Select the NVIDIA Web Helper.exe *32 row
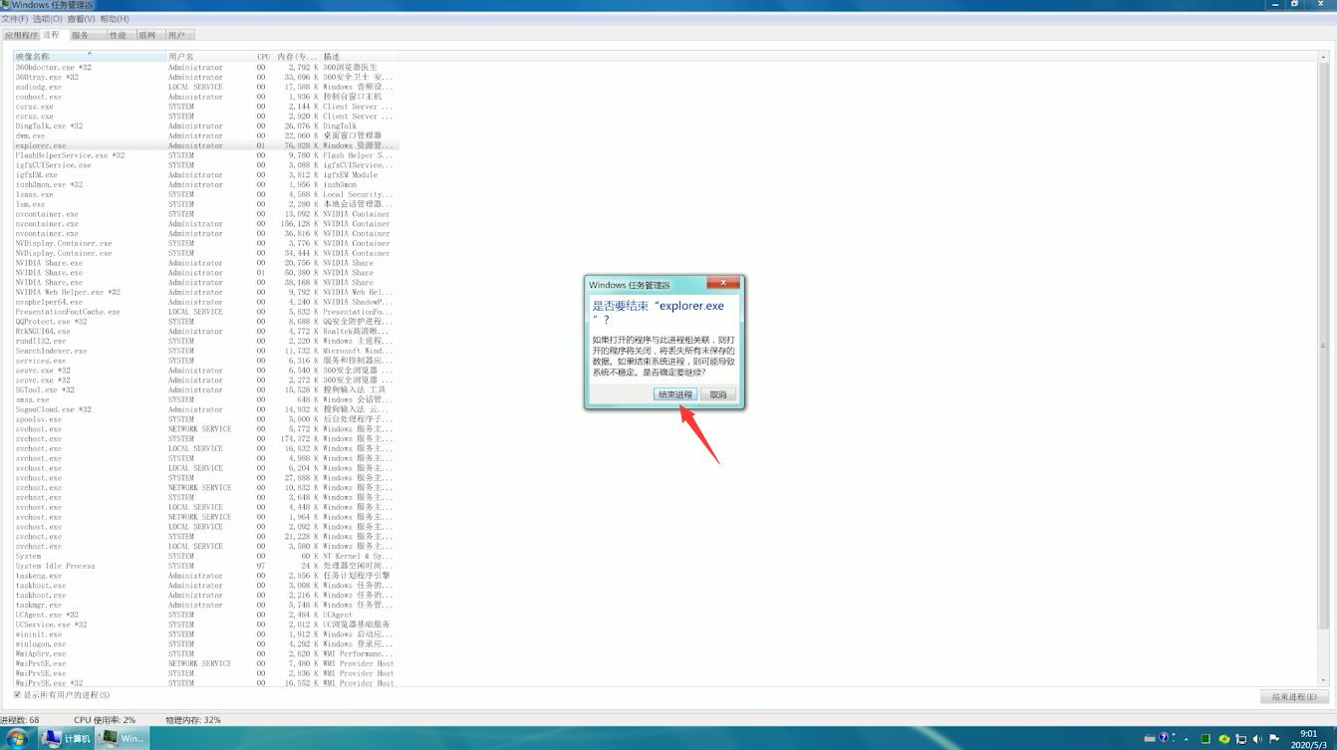 (206, 292)
